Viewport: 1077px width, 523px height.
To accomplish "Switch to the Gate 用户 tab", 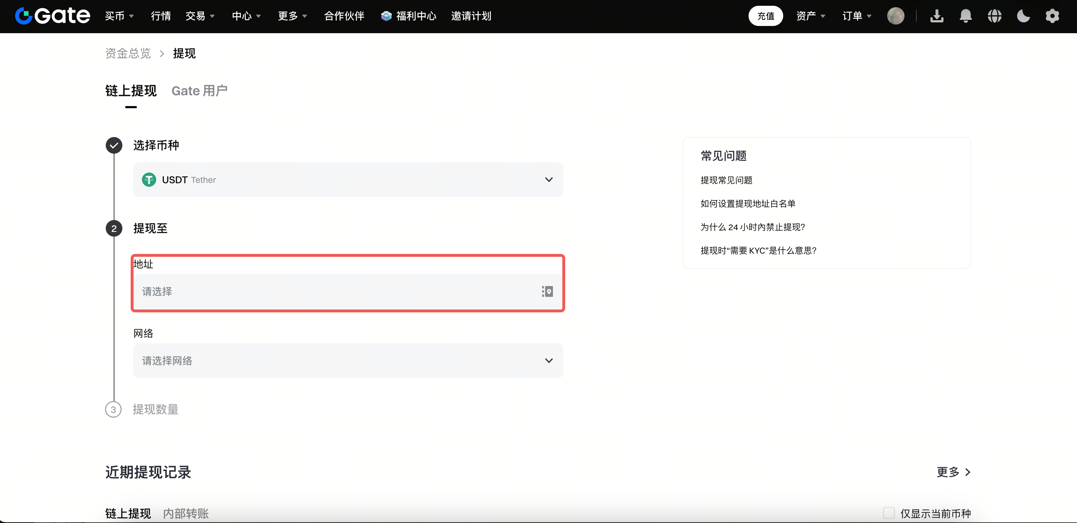I will click(200, 91).
